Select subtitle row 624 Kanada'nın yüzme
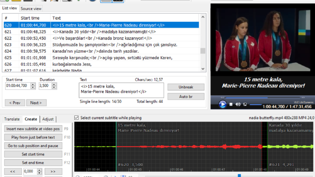The height and width of the screenshot is (177, 315). [x=101, y=51]
